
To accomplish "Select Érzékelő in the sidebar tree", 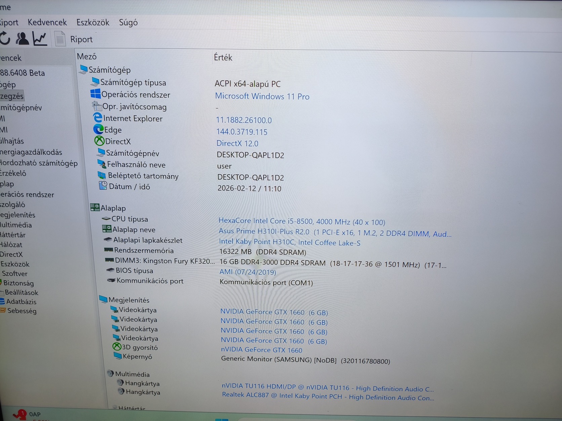I will point(13,173).
